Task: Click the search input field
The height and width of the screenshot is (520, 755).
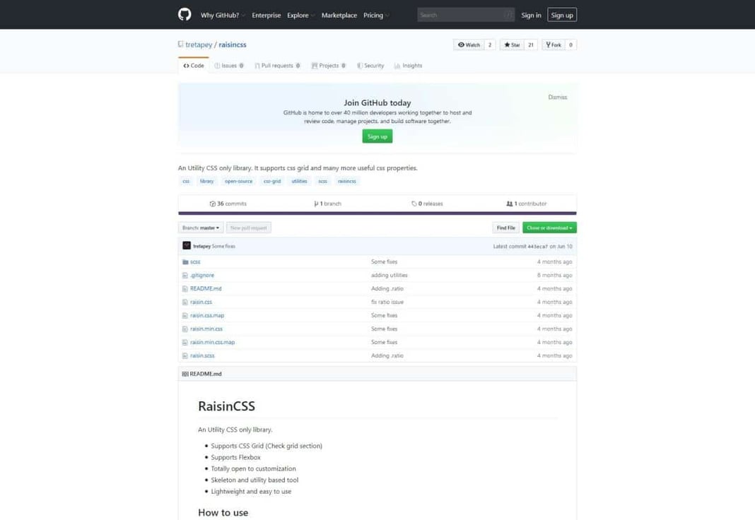Action: tap(464, 14)
